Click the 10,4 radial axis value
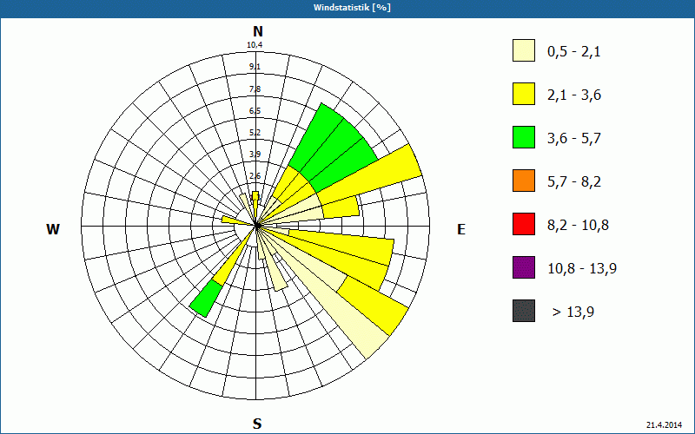The width and height of the screenshot is (695, 434). coord(255,45)
